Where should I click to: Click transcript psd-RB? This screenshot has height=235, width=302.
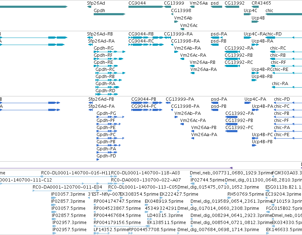(x=218, y=41)
